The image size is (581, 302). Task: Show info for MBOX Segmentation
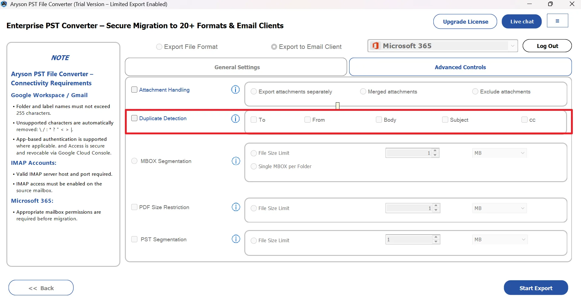[236, 161]
